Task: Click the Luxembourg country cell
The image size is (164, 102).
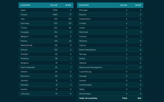Action: click(x=85, y=72)
